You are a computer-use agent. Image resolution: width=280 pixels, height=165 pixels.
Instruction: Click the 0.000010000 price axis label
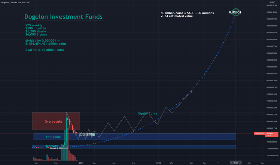pos(272,12)
